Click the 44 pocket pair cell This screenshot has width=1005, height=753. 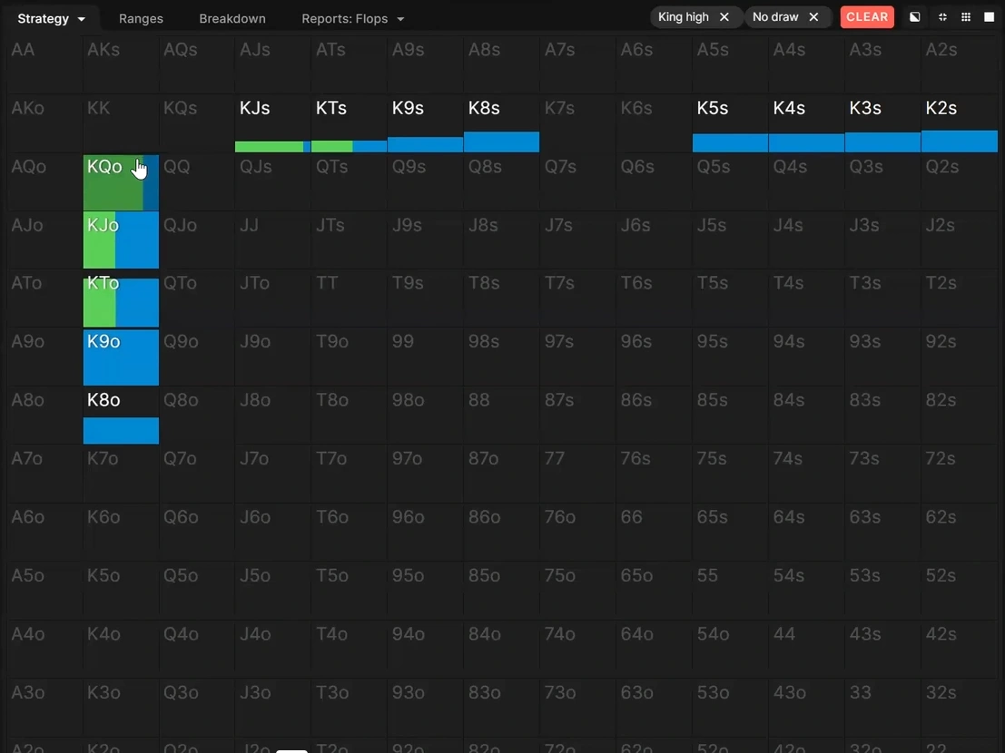(x=807, y=650)
